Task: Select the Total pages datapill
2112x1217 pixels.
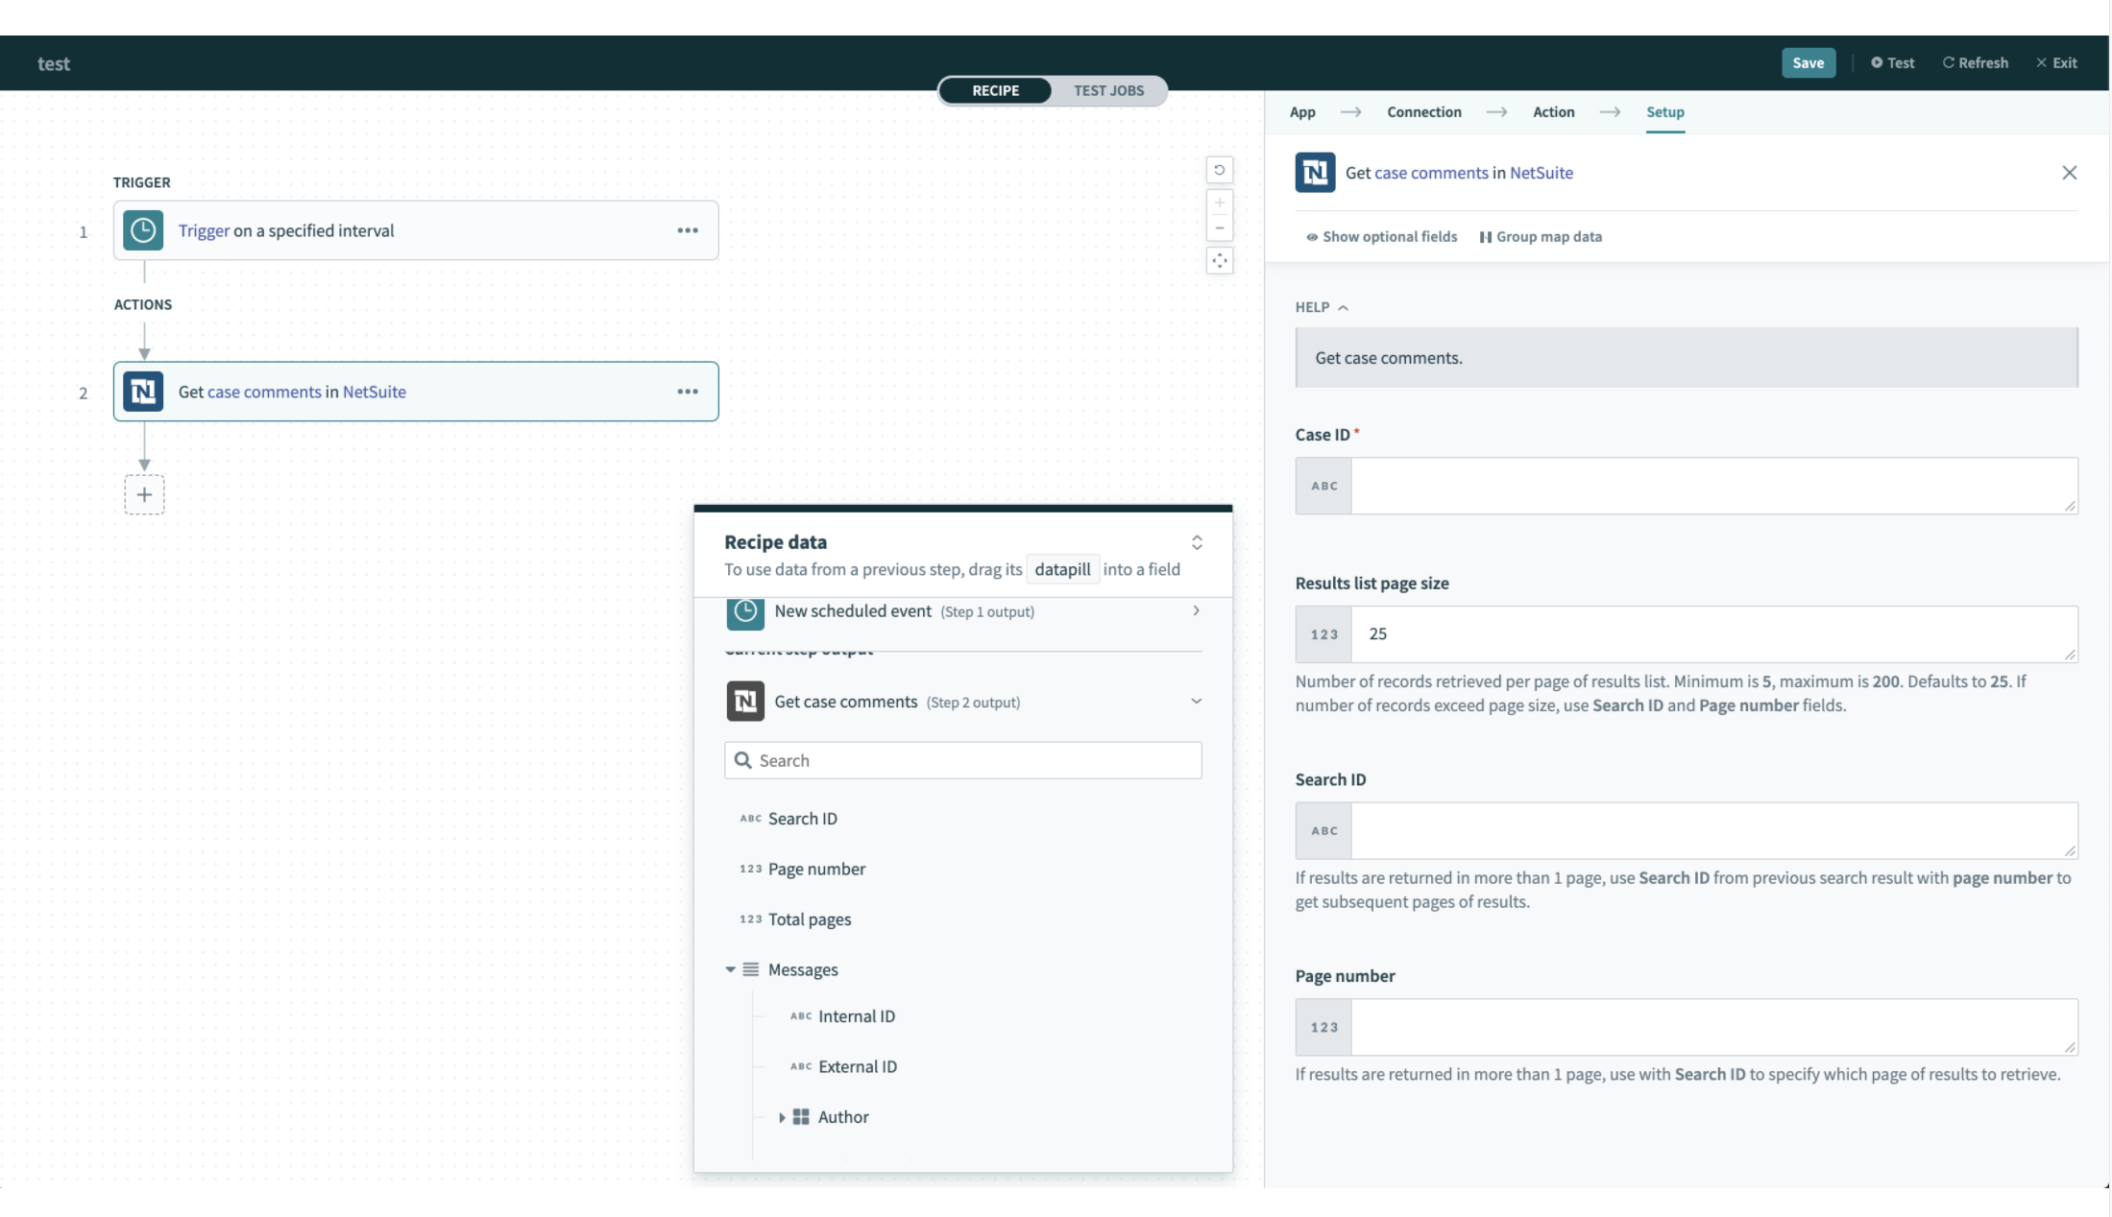Action: click(x=810, y=919)
